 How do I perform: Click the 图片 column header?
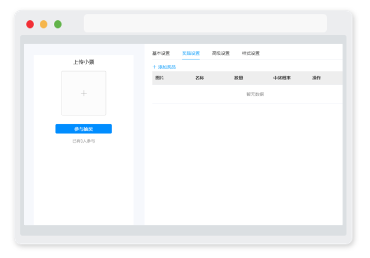(160, 78)
